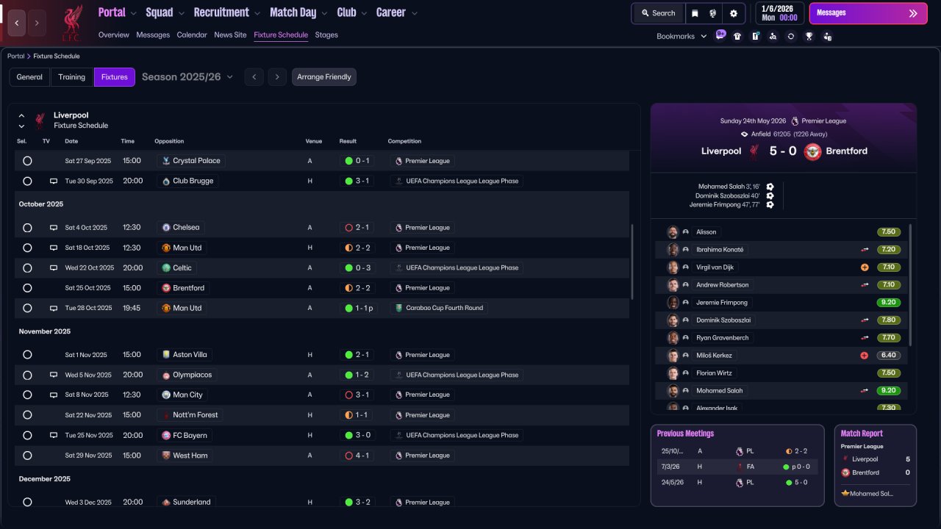Viewport: 941px width, 529px height.
Task: Open the shirt squad shortcut icon
Action: click(x=737, y=36)
